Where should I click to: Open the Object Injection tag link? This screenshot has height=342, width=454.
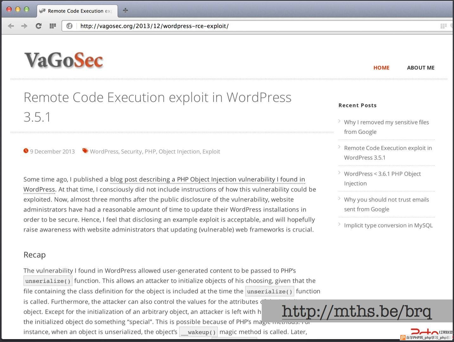pos(179,151)
